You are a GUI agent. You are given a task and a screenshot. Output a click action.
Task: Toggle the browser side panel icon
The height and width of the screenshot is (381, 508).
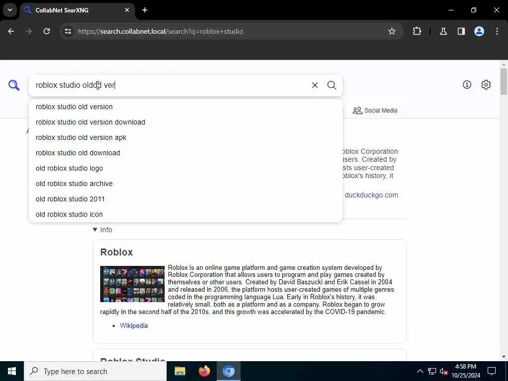coord(461,31)
